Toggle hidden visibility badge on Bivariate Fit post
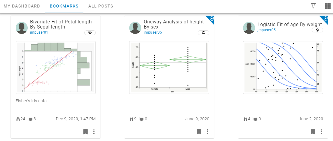The image size is (333, 141). [90, 32]
